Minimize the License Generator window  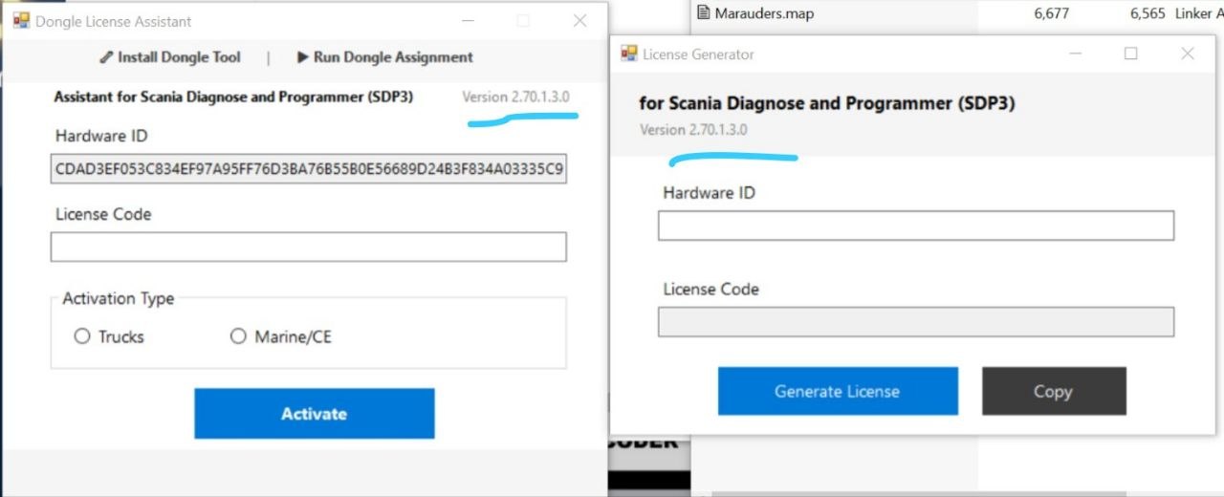[1076, 54]
